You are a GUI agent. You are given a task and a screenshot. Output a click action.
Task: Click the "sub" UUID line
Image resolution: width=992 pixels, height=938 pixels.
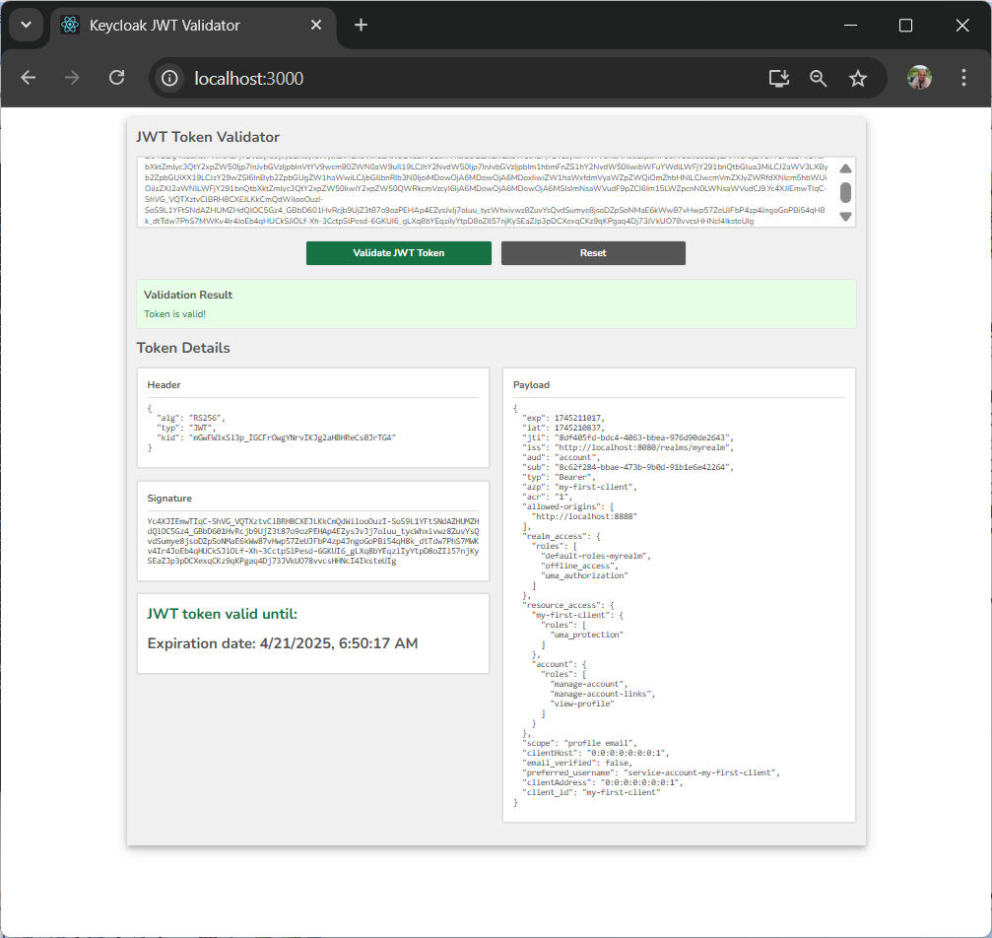coord(628,467)
